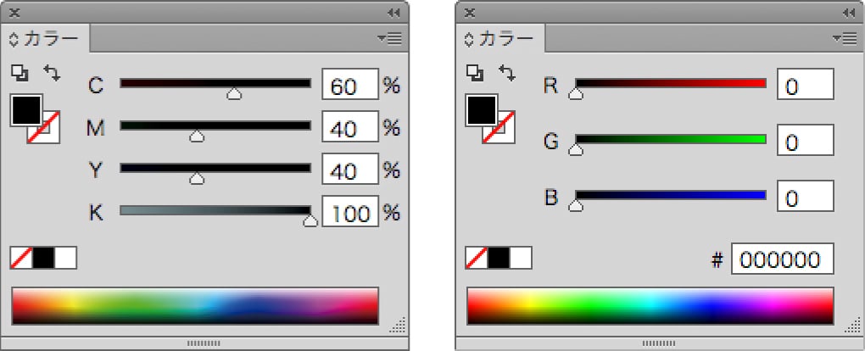Collapse the RGB panel with double-arrow icon
The width and height of the screenshot is (865, 351).
pos(848,13)
